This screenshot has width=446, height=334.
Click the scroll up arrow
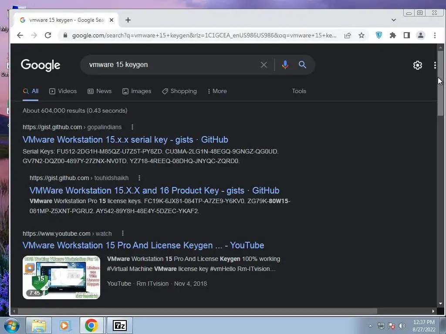441,47
